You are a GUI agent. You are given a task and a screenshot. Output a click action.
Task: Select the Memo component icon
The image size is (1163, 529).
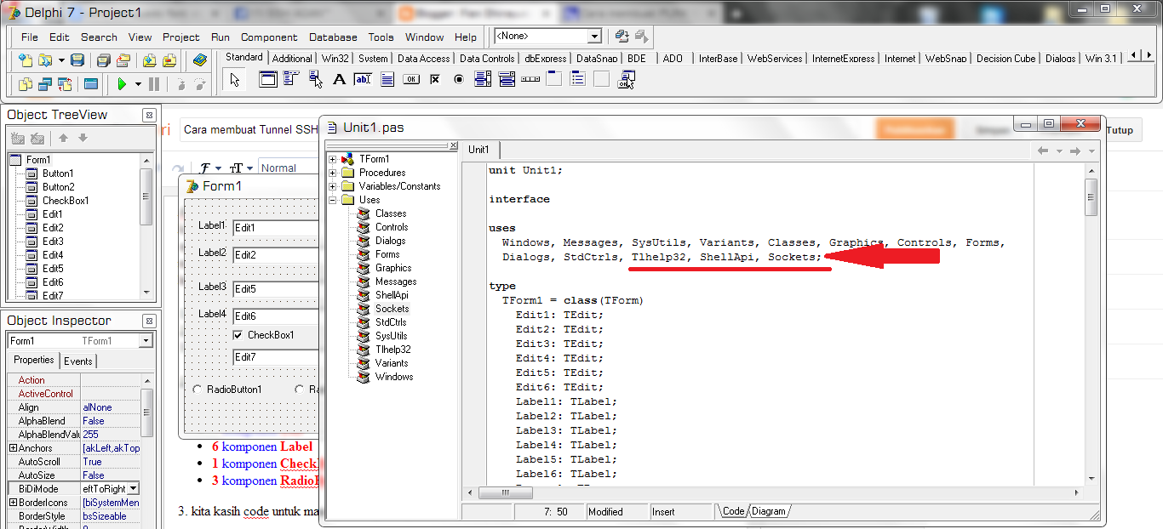tap(387, 79)
